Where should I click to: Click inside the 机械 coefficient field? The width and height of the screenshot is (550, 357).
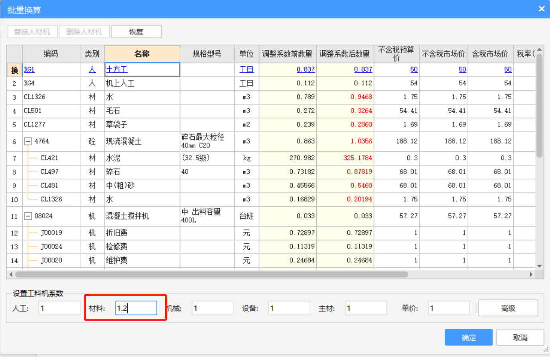pyautogui.click(x=212, y=308)
